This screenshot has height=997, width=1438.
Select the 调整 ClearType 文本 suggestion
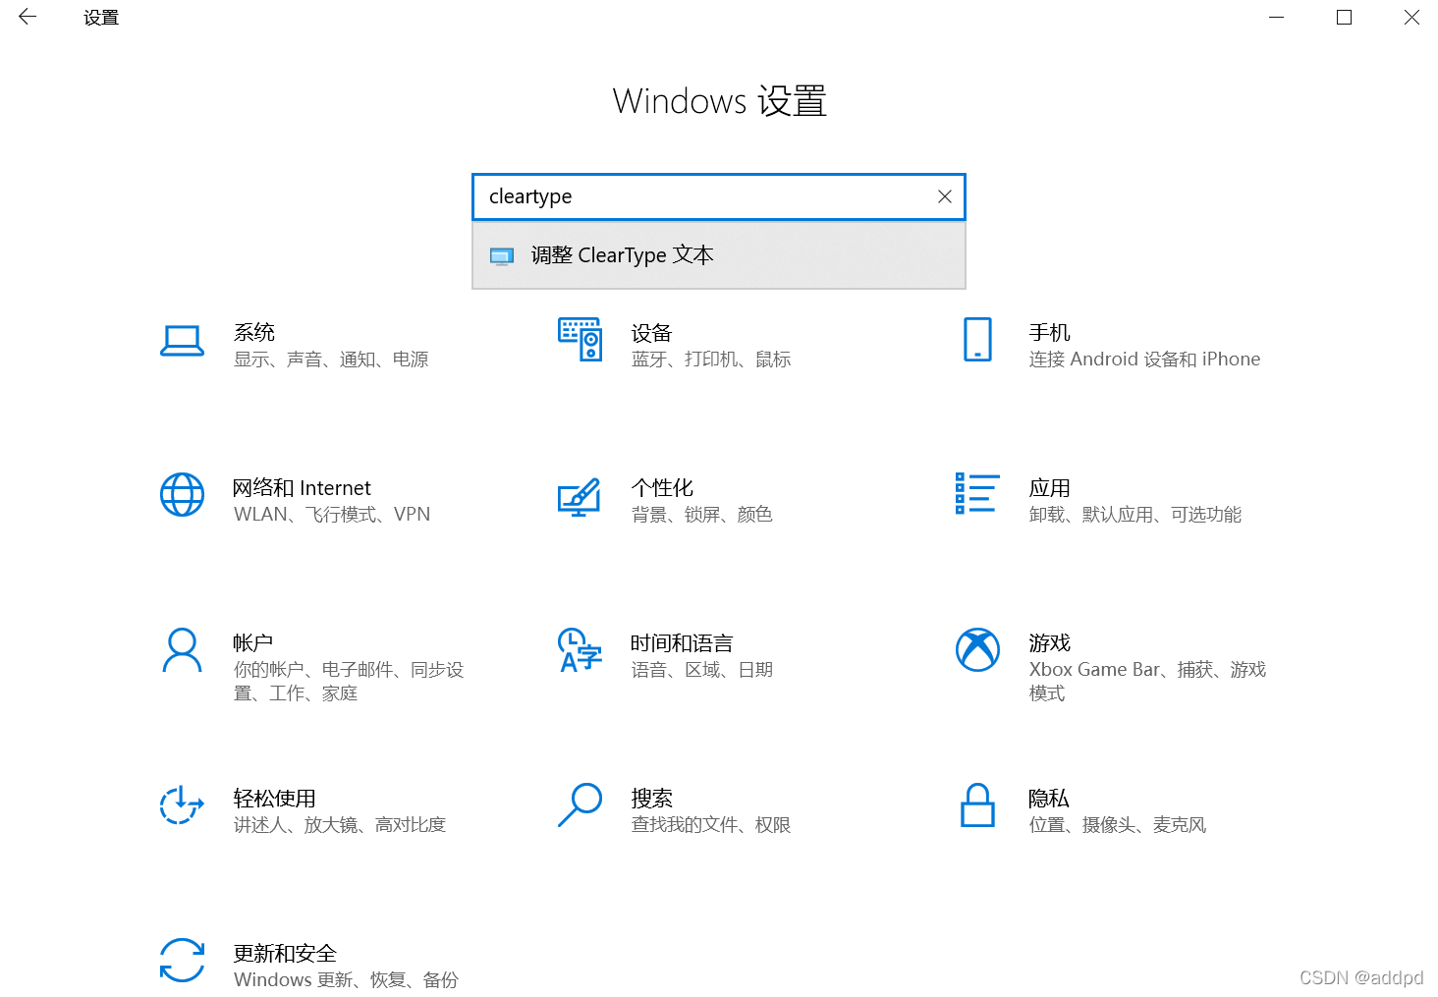(719, 255)
